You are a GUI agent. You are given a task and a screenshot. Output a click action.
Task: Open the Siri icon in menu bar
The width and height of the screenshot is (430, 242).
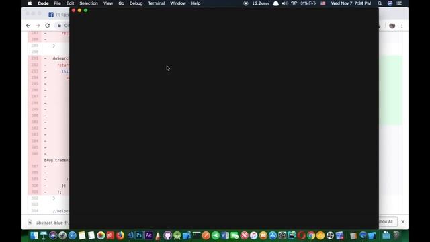click(390, 3)
